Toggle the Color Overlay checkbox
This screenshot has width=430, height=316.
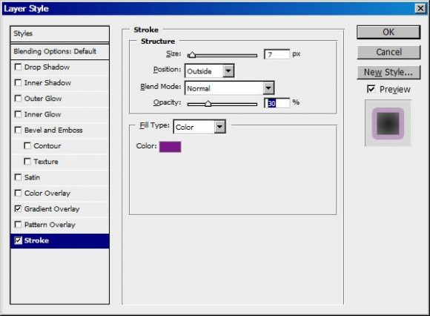click(18, 193)
